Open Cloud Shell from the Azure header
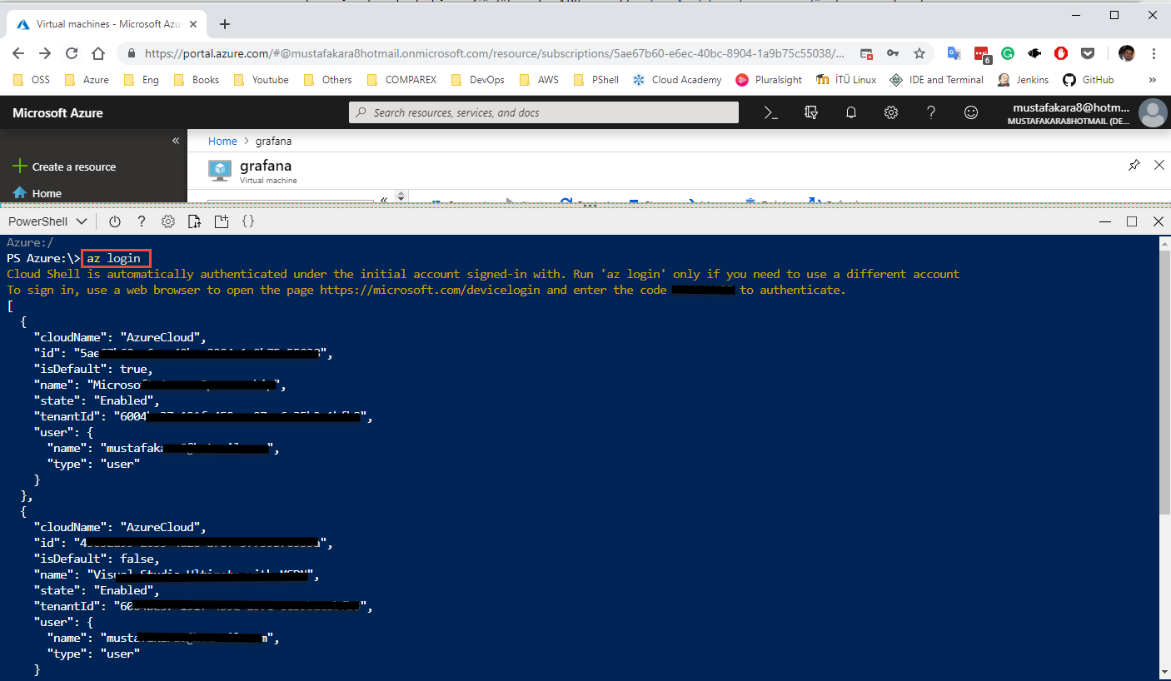 click(771, 112)
